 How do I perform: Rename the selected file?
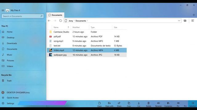tap(158, 104)
